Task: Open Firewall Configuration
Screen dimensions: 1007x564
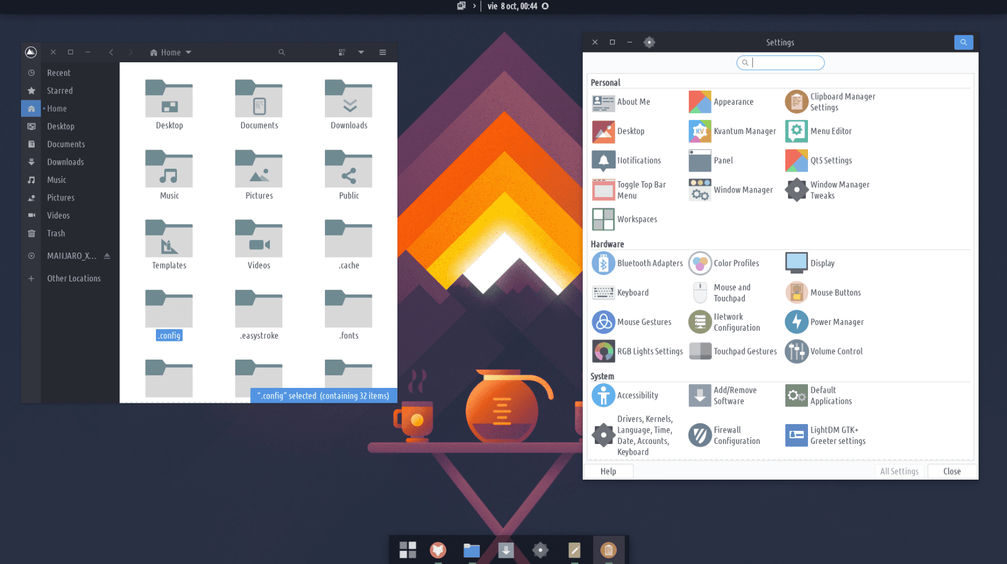Action: (x=725, y=435)
